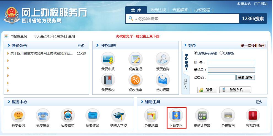Screen dimensions: 273x136
Task: Open the 第一次使用指引 link
Action: [253, 46]
